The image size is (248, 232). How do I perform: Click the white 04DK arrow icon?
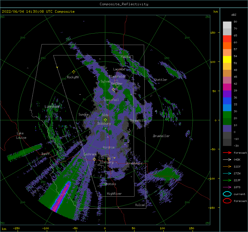coord(227,160)
